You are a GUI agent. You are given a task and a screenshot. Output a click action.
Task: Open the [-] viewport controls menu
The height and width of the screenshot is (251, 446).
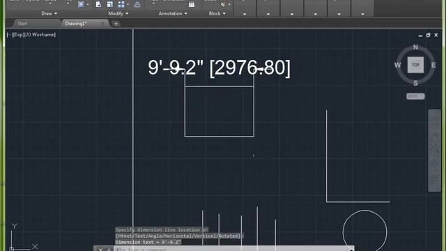click(x=9, y=35)
